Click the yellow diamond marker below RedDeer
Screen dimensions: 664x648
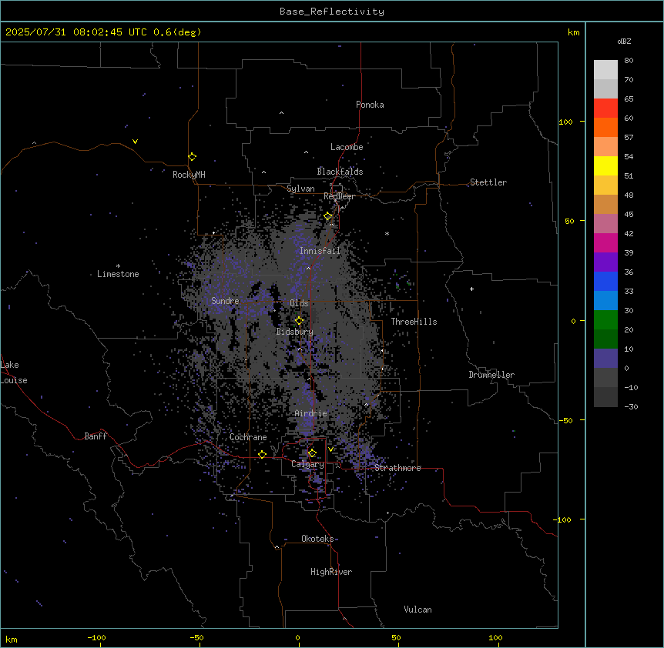(x=328, y=216)
